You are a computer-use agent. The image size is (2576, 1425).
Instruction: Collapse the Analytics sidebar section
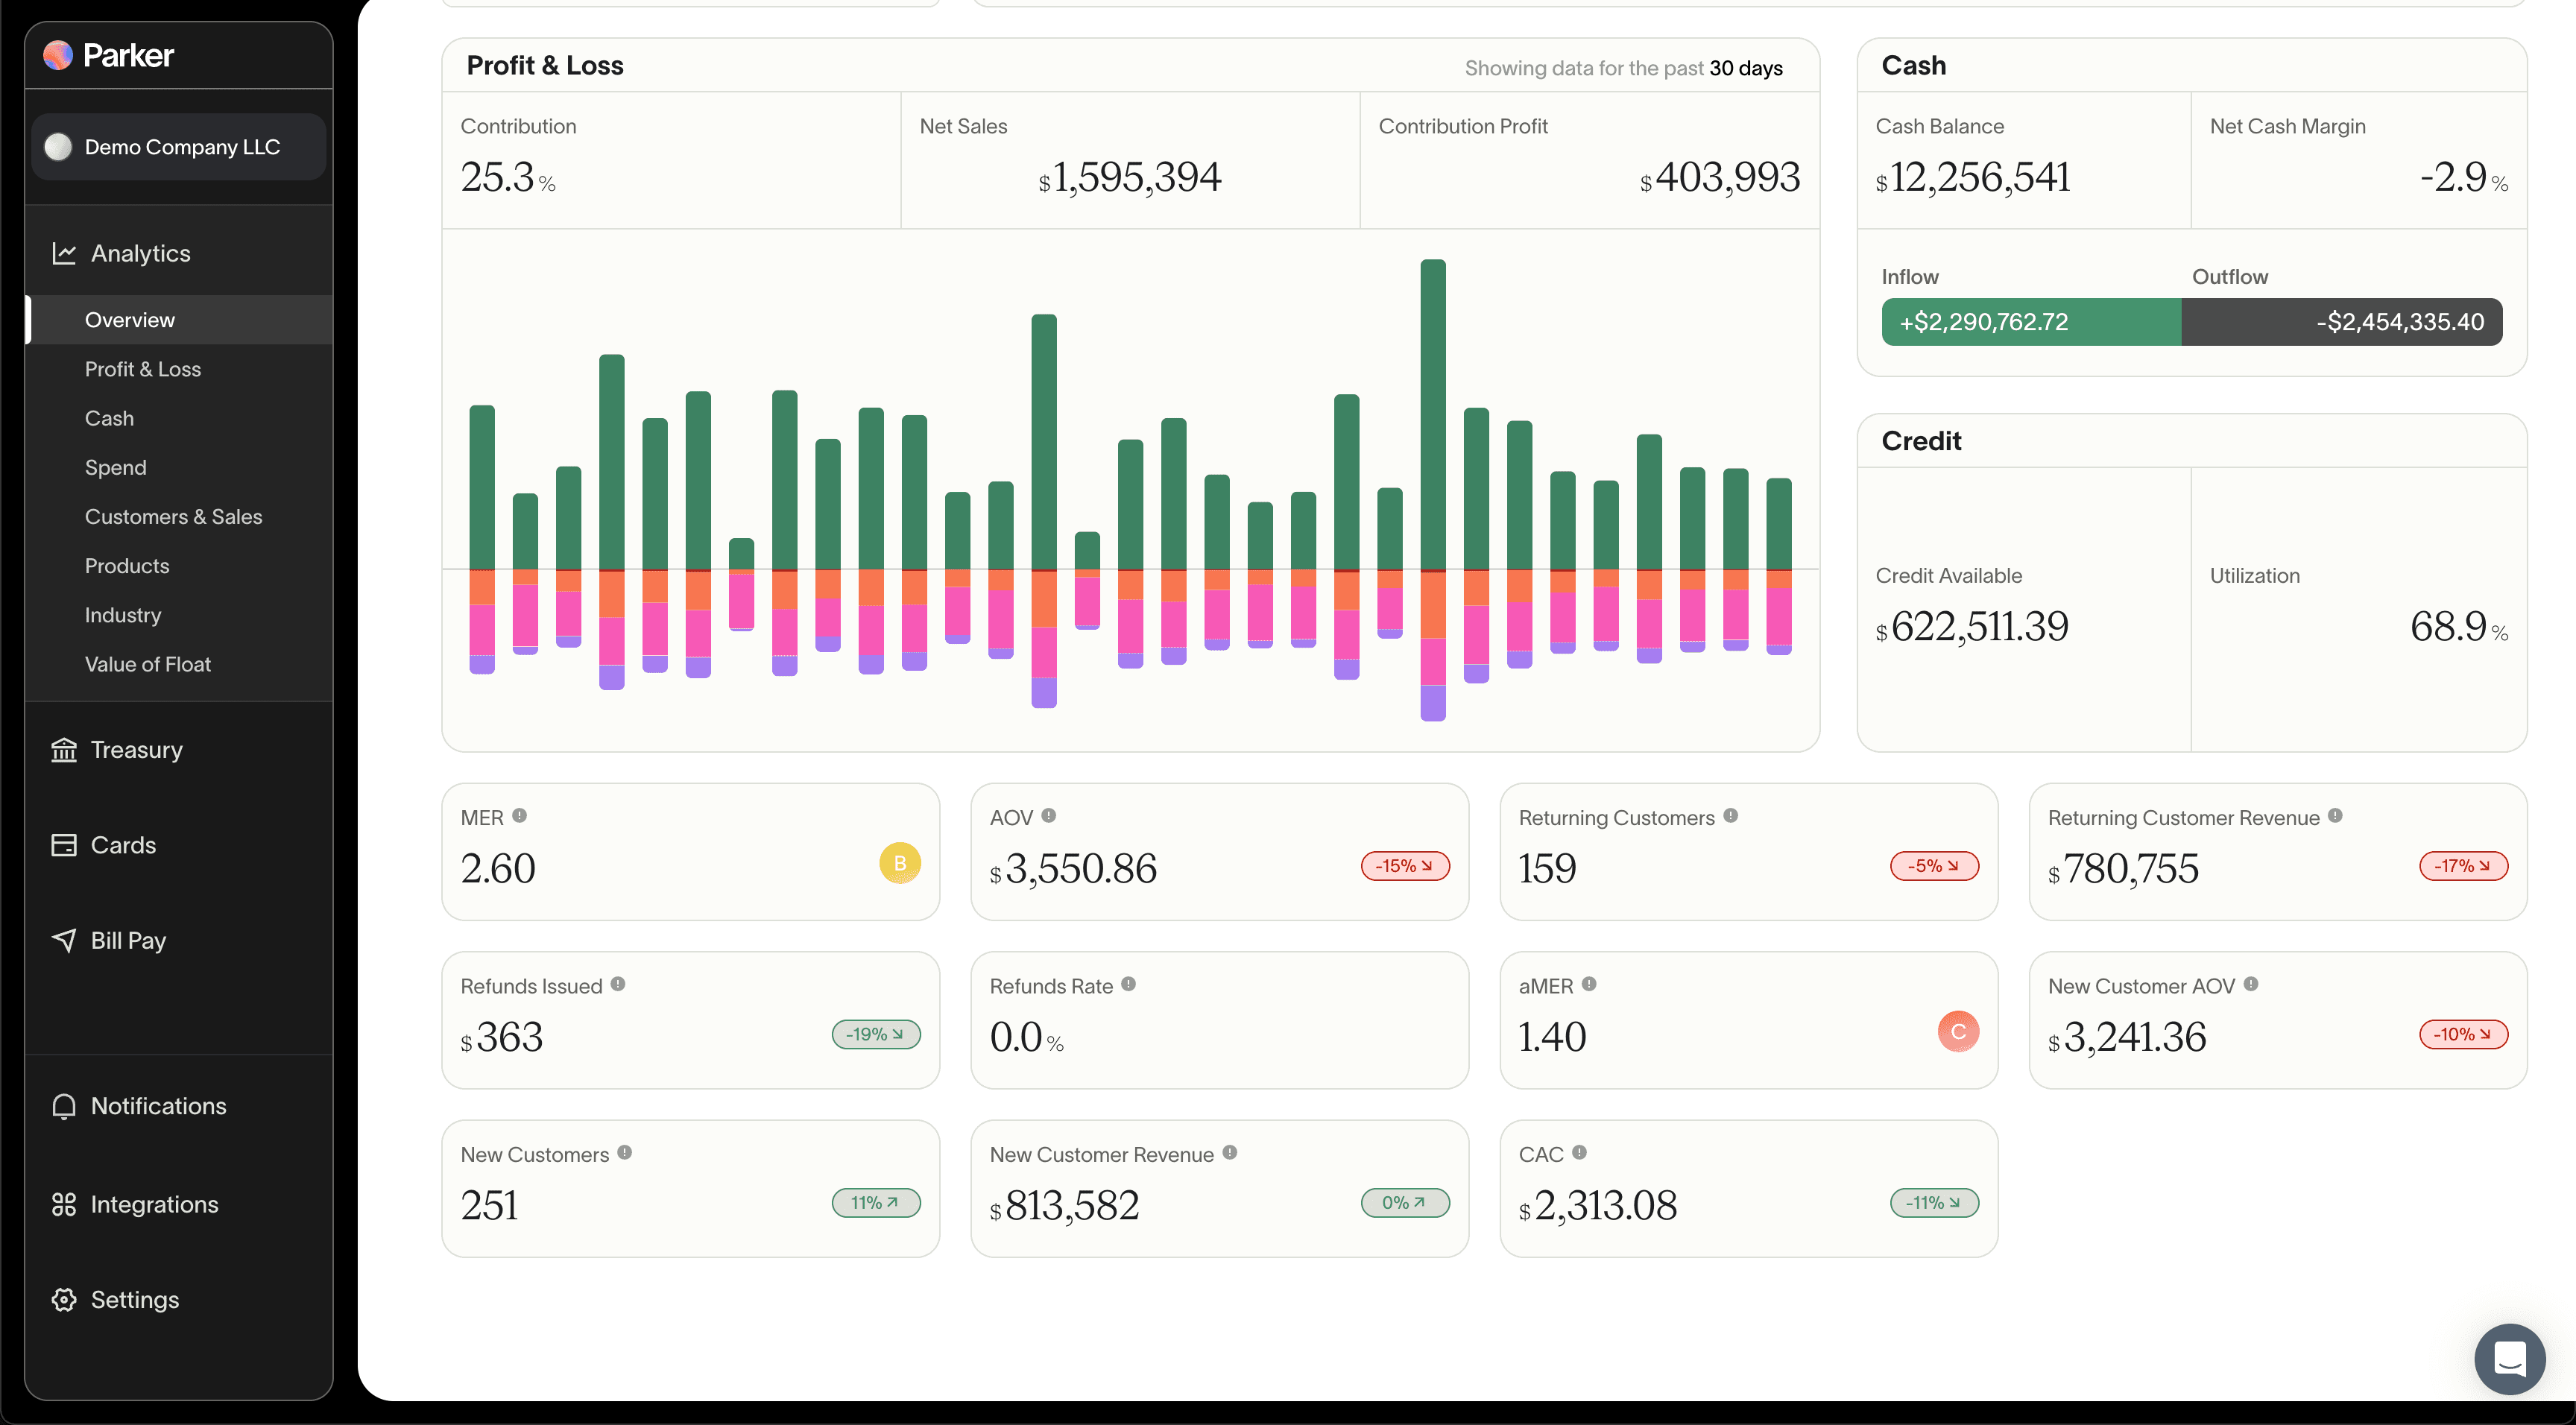140,253
